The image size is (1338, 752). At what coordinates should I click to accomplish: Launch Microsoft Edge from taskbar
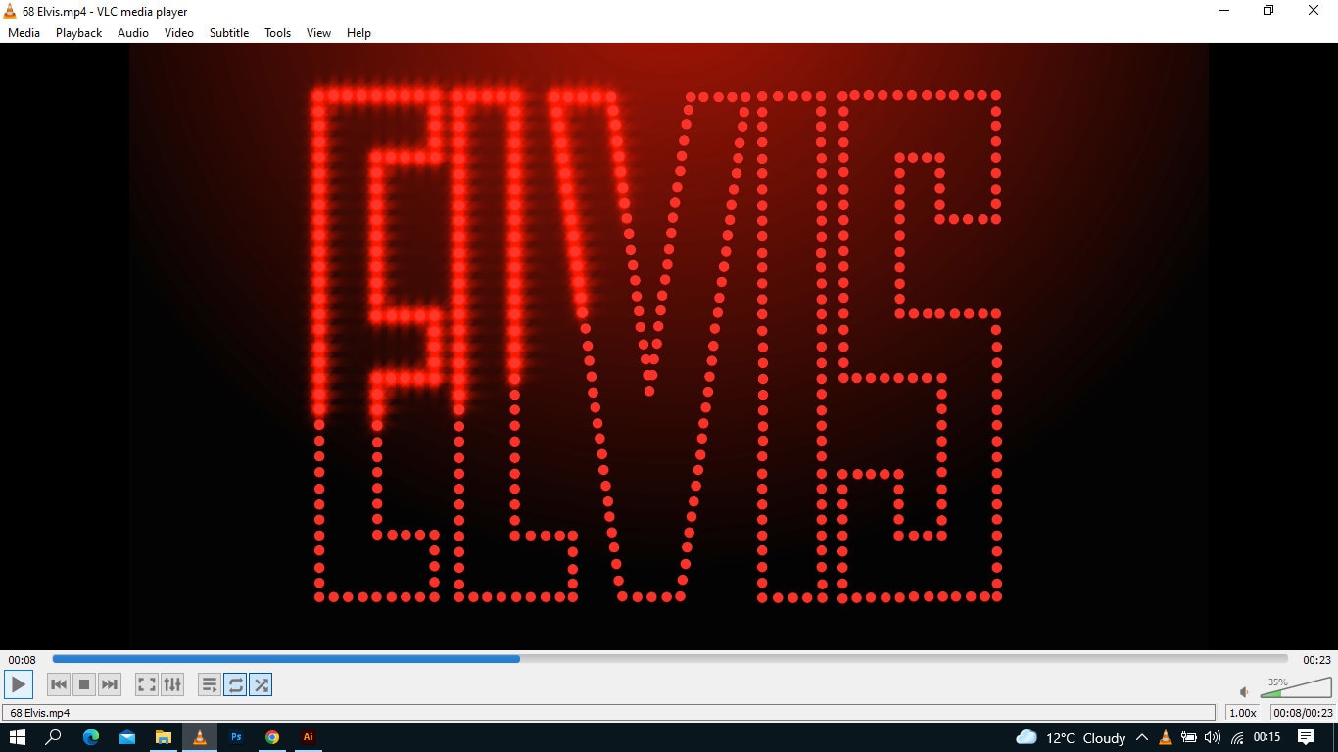(91, 737)
